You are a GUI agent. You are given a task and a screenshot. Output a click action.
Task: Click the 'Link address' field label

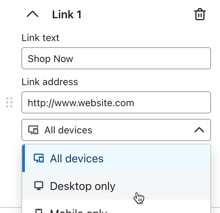click(x=49, y=82)
